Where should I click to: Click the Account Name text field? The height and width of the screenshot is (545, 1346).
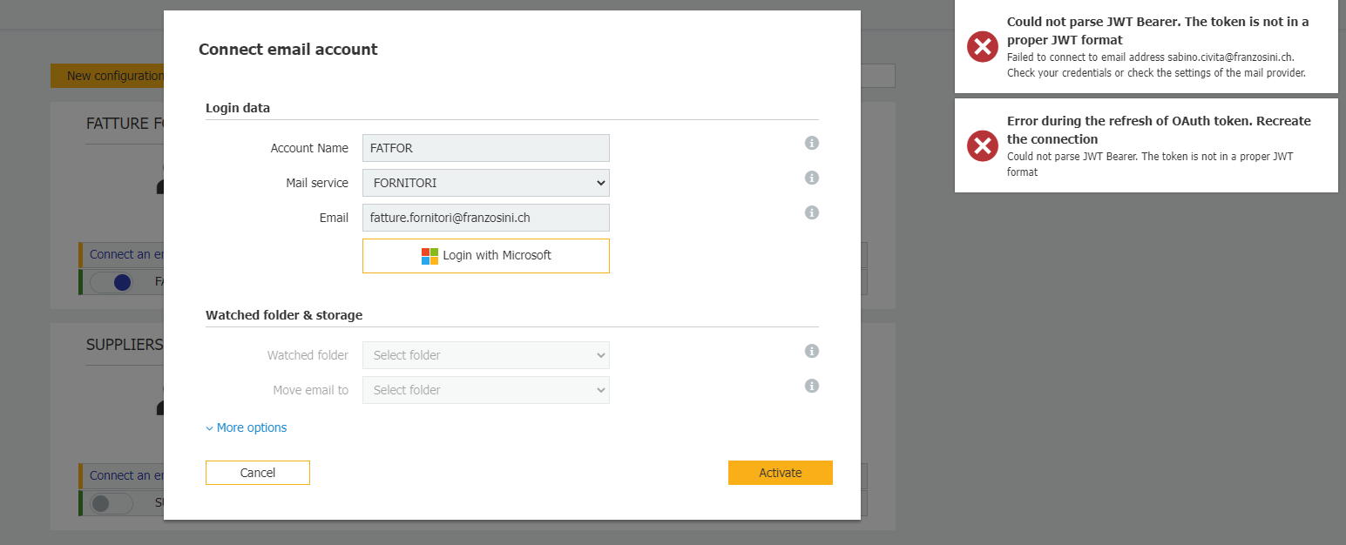coord(485,148)
